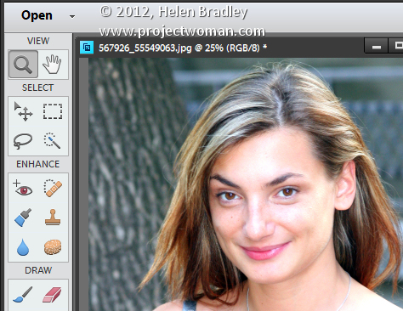Click the document file icon in title bar
The width and height of the screenshot is (403, 311).
coord(87,48)
